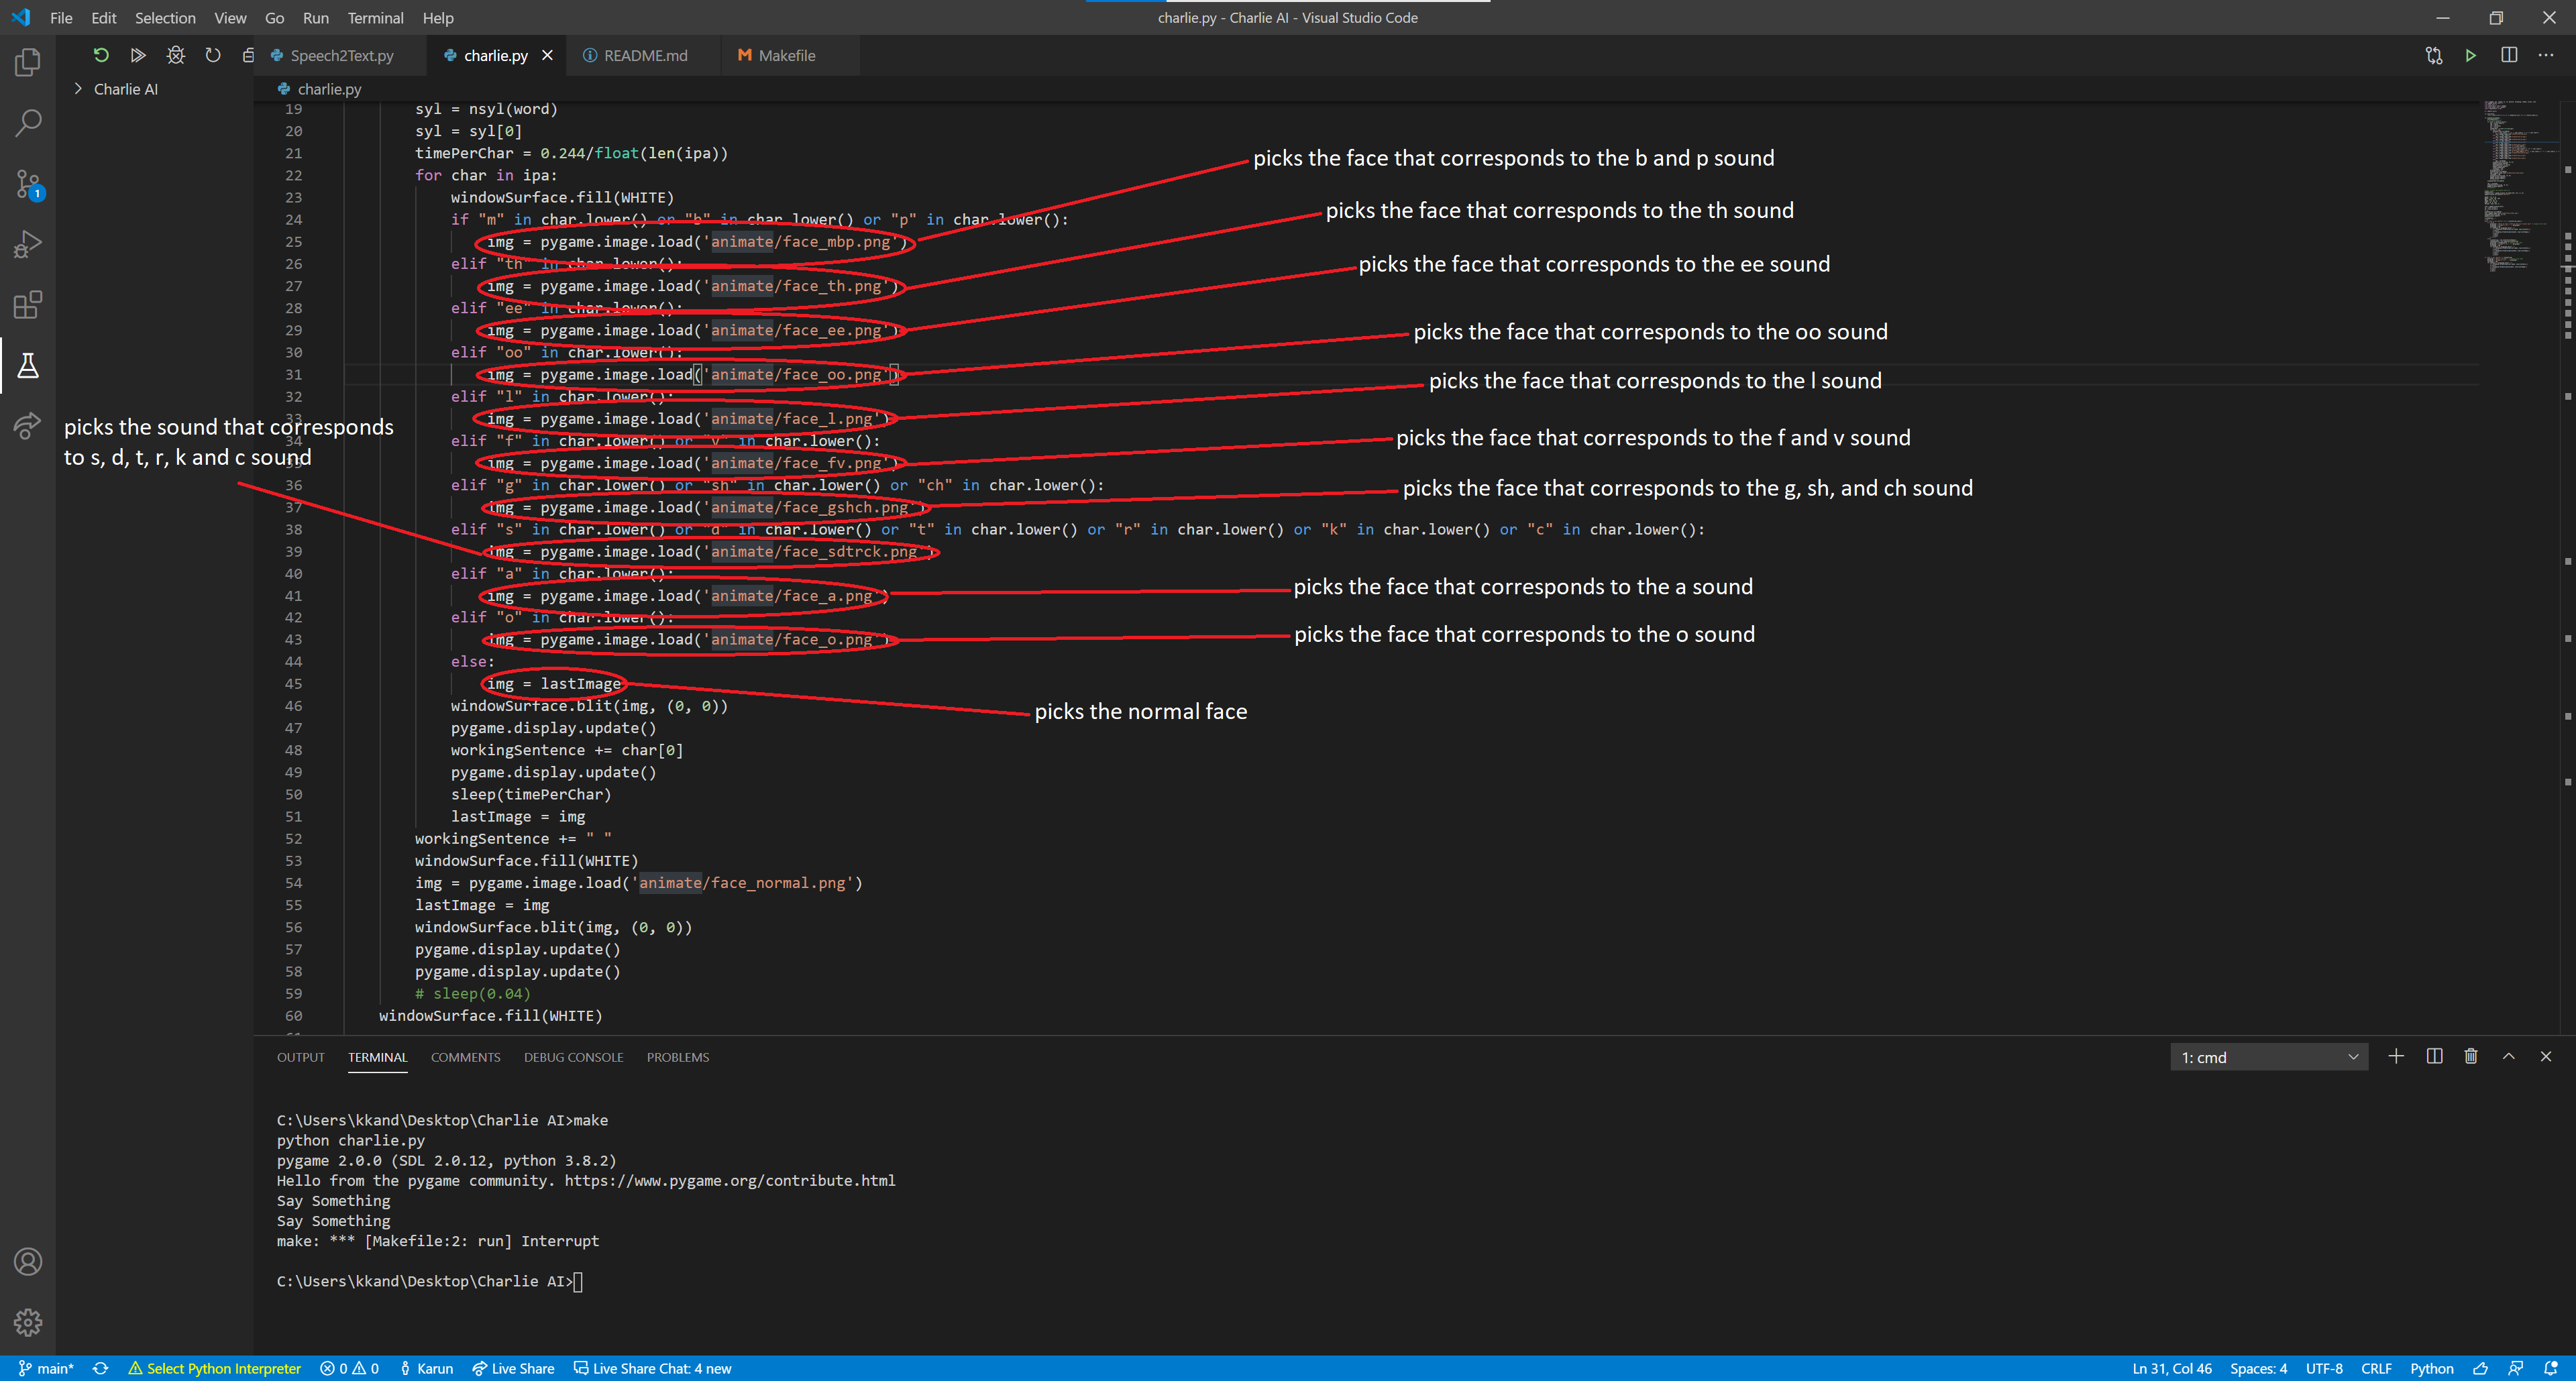The width and height of the screenshot is (2576, 1381).
Task: Split the editor to the right
Action: tap(2509, 56)
